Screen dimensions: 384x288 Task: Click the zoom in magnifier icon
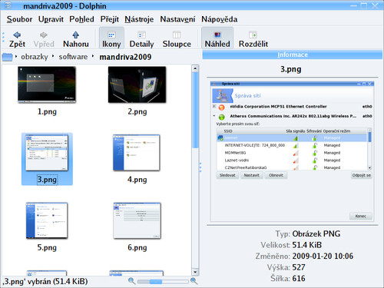click(x=194, y=281)
